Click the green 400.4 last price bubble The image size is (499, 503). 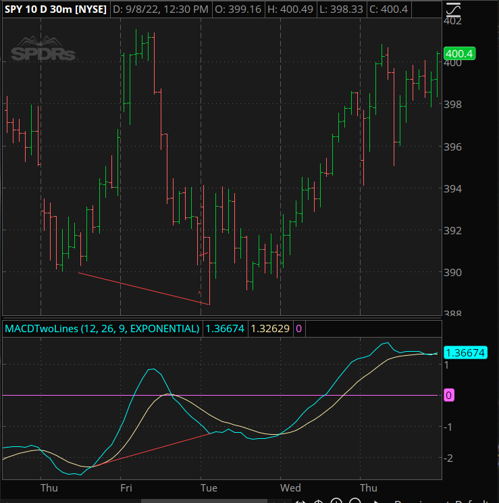tap(459, 53)
